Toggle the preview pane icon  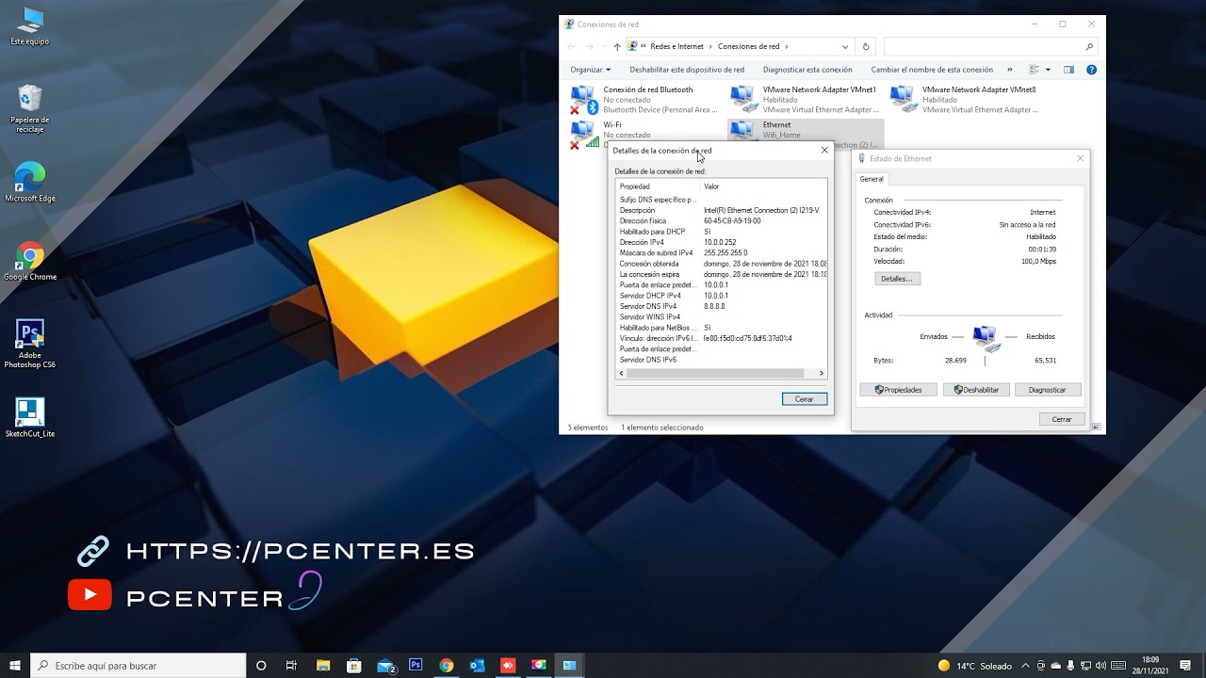point(1068,70)
